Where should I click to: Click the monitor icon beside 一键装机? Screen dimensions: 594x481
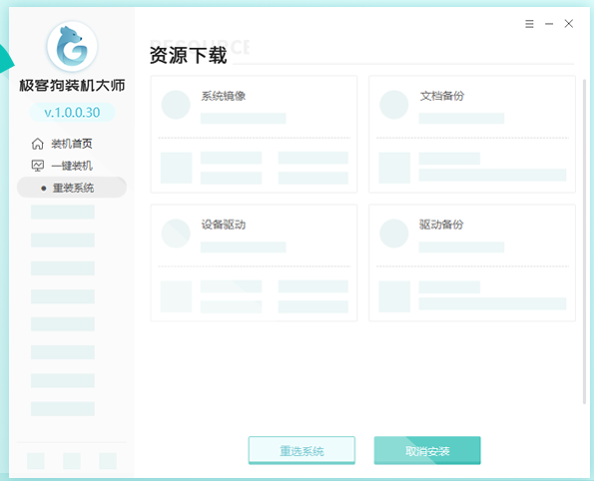[38, 166]
